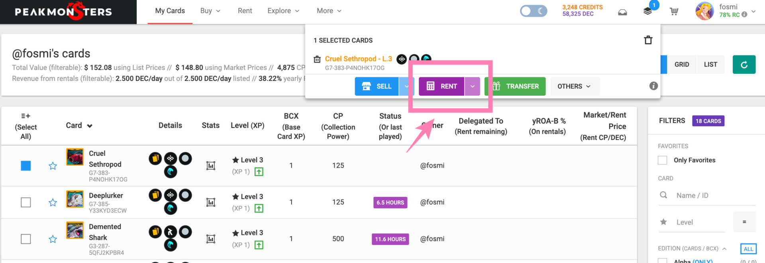Enable the Only Favorites checkbox

click(x=663, y=160)
